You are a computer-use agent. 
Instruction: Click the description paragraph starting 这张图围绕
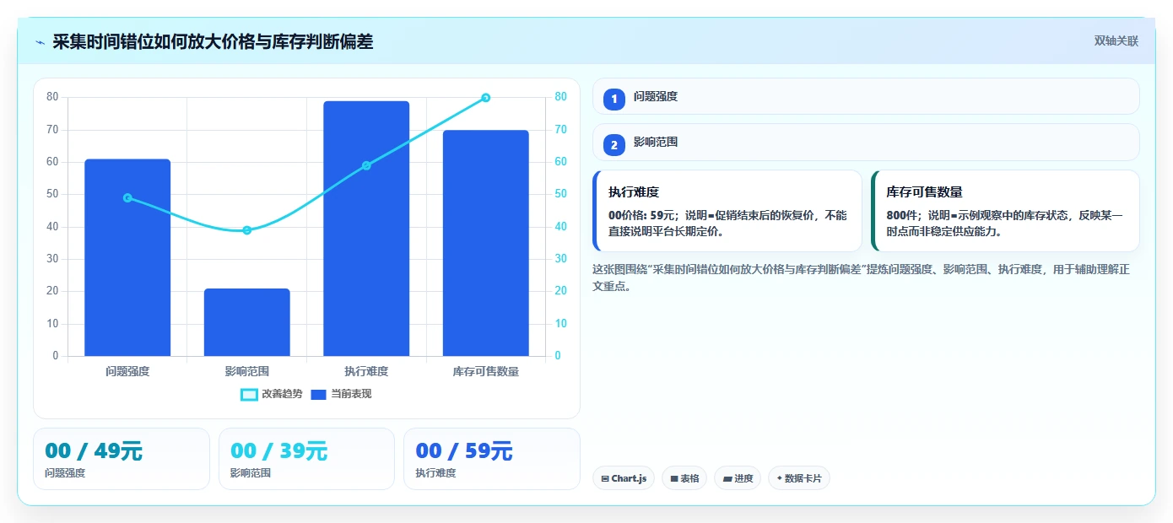click(862, 278)
